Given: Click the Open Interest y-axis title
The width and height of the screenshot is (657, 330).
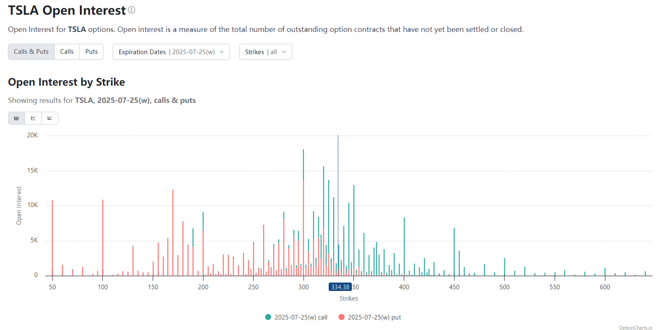Looking at the screenshot, I should click(x=19, y=206).
